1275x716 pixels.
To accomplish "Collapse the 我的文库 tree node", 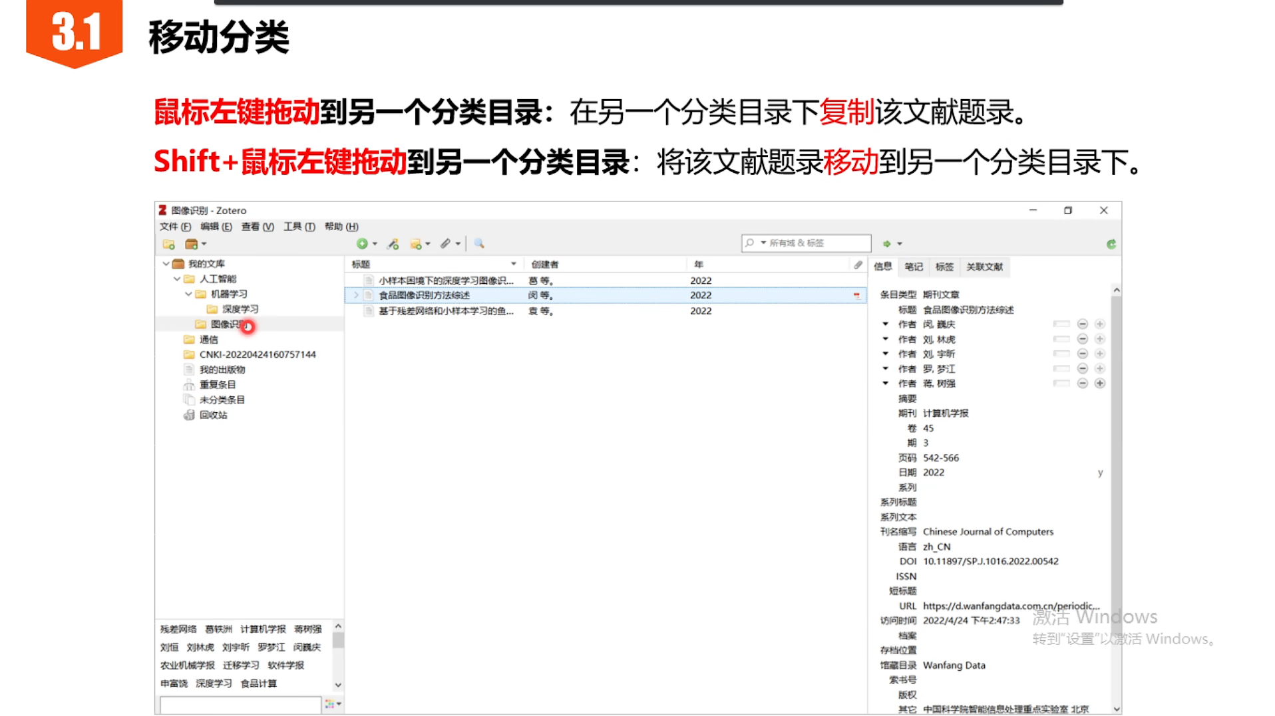I will [166, 263].
